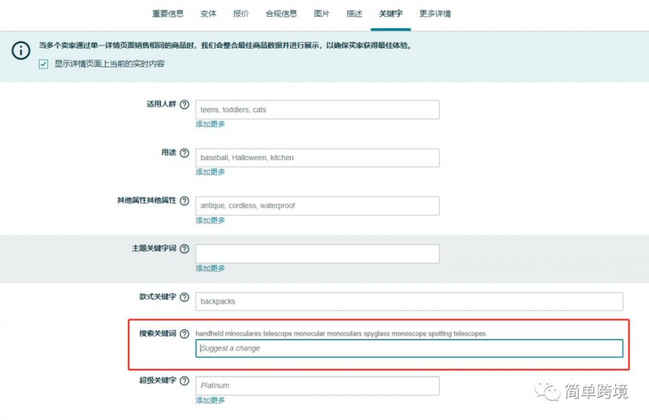Open help icon next to 其他属性
Image resolution: width=649 pixels, height=420 pixels.
184,201
